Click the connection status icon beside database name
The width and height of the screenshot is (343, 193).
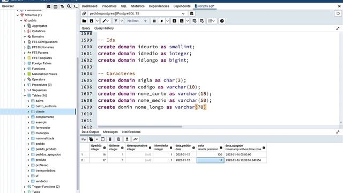pyautogui.click(x=84, y=13)
